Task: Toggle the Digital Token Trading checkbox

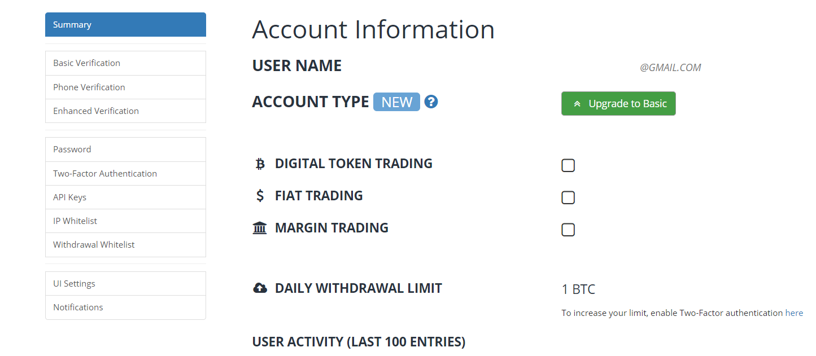Action: [x=568, y=165]
